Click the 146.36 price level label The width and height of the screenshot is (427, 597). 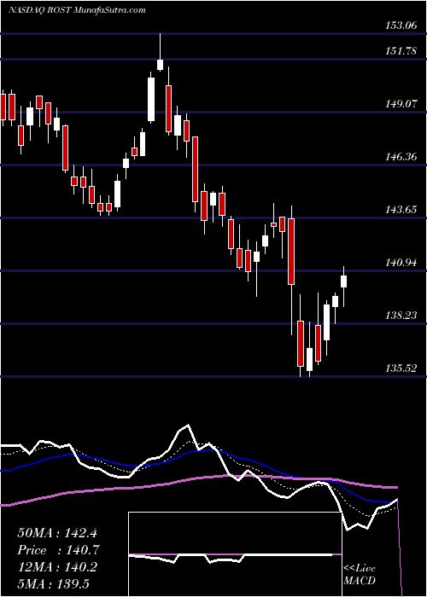coord(401,156)
